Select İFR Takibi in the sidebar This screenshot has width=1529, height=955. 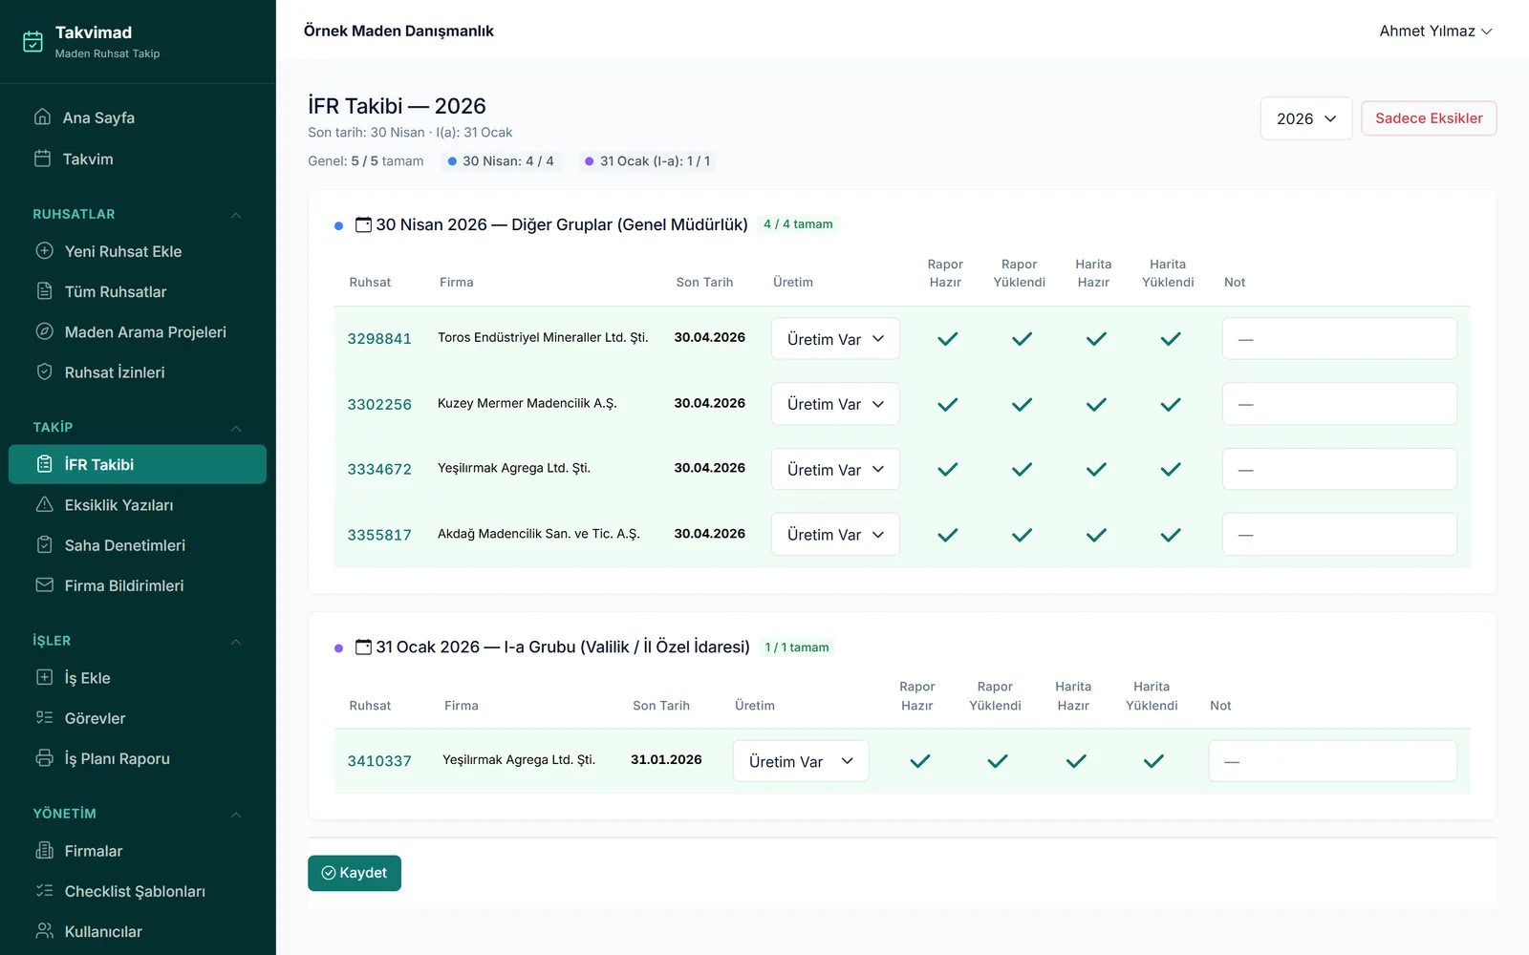(x=138, y=464)
